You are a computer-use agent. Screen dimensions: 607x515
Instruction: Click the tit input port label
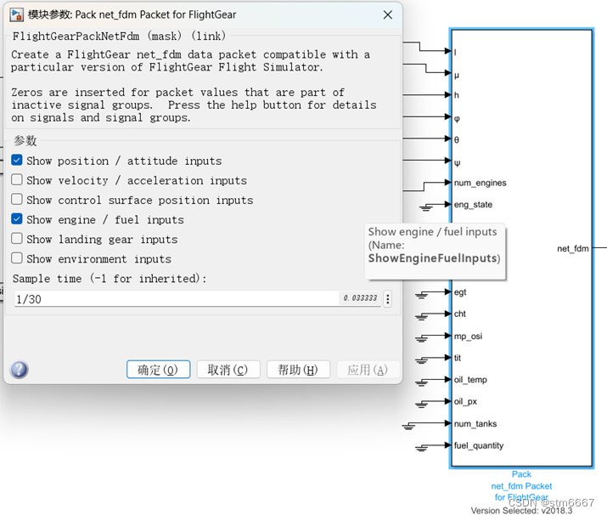pos(458,358)
